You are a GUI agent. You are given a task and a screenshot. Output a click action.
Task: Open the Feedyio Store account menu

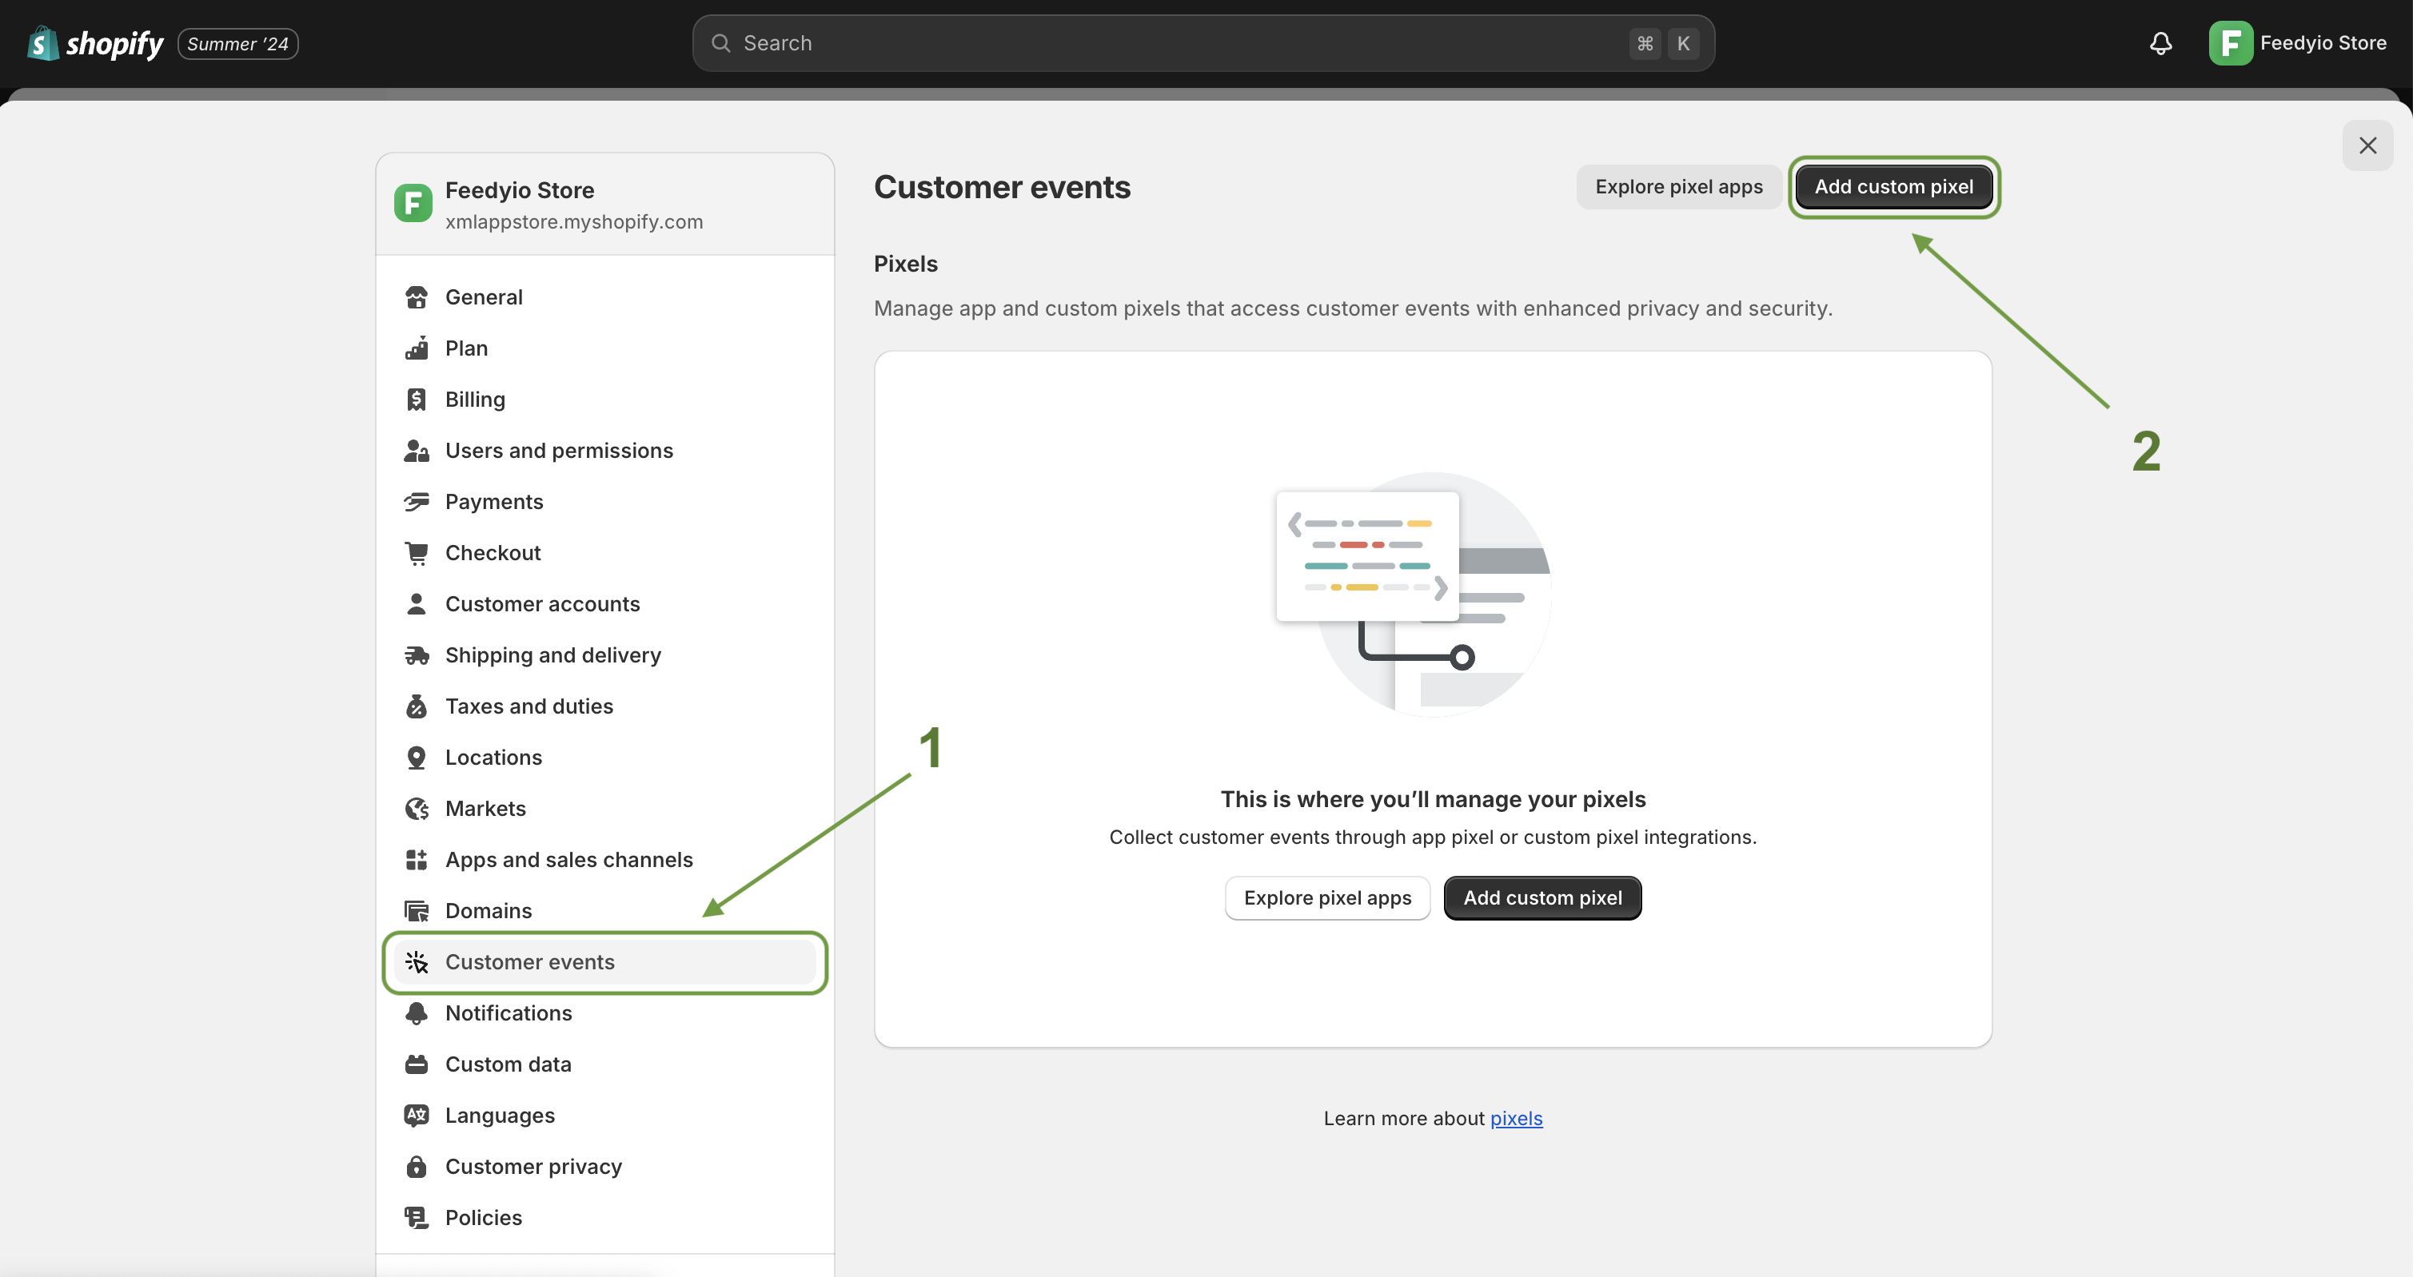[2297, 43]
